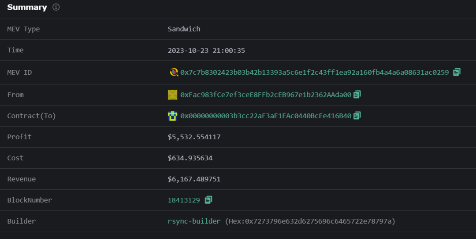Screen dimensions: 476x239
Task: Copy the From address
Action: (357, 94)
